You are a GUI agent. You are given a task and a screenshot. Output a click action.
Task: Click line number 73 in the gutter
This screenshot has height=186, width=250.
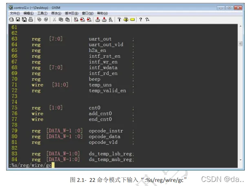(x=14, y=96)
